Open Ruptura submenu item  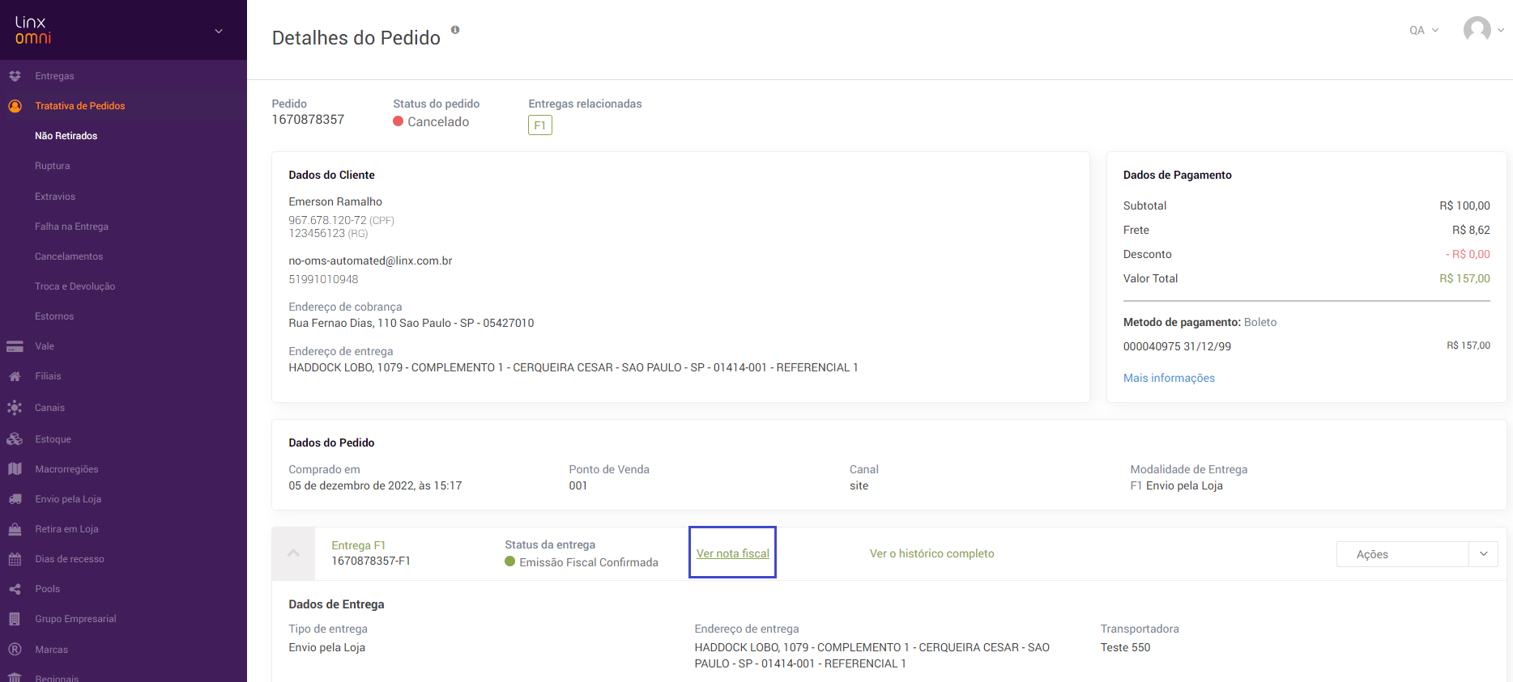(x=53, y=166)
